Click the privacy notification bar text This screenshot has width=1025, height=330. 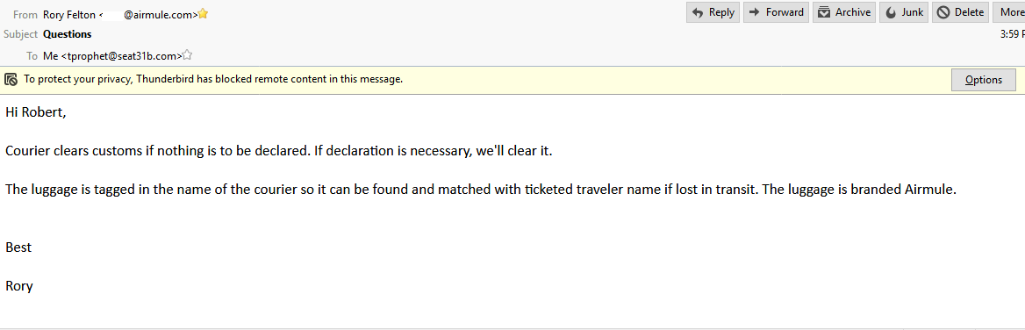tap(213, 79)
